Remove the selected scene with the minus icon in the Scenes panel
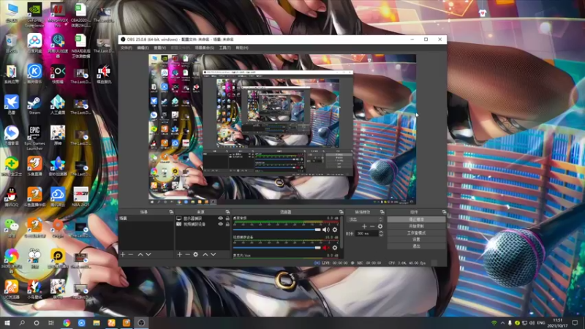Image resolution: width=585 pixels, height=329 pixels. click(x=131, y=254)
